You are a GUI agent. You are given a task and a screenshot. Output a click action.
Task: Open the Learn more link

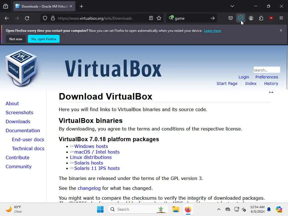click(213, 31)
